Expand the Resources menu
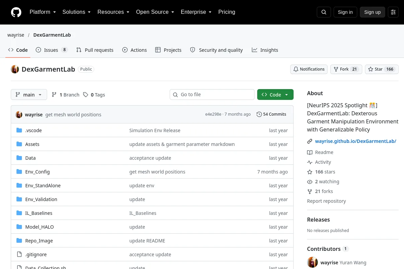The width and height of the screenshot is (404, 269). pos(113,12)
